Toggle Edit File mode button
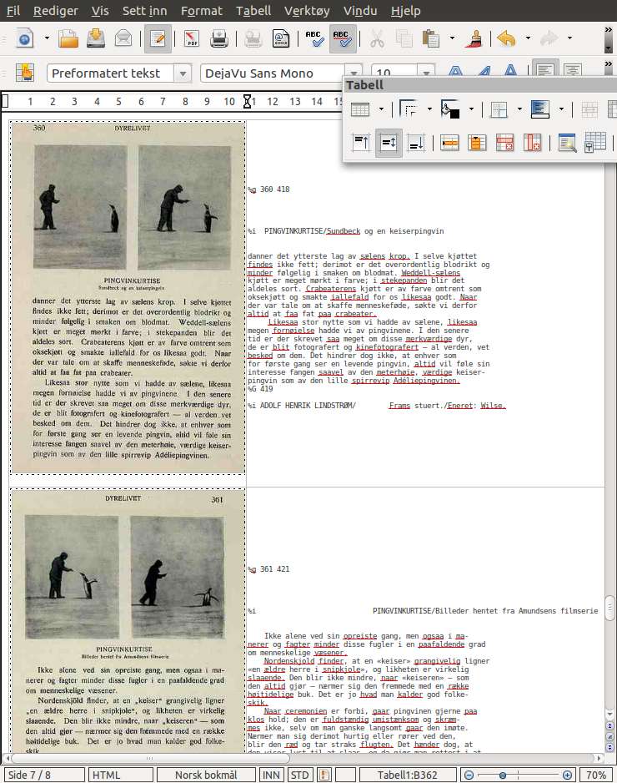Screen dimensions: 617x783 pos(158,38)
